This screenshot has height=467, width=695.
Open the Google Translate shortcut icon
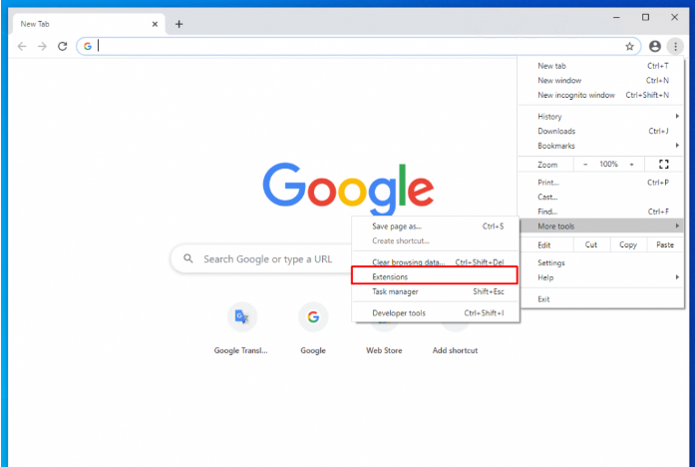(242, 316)
